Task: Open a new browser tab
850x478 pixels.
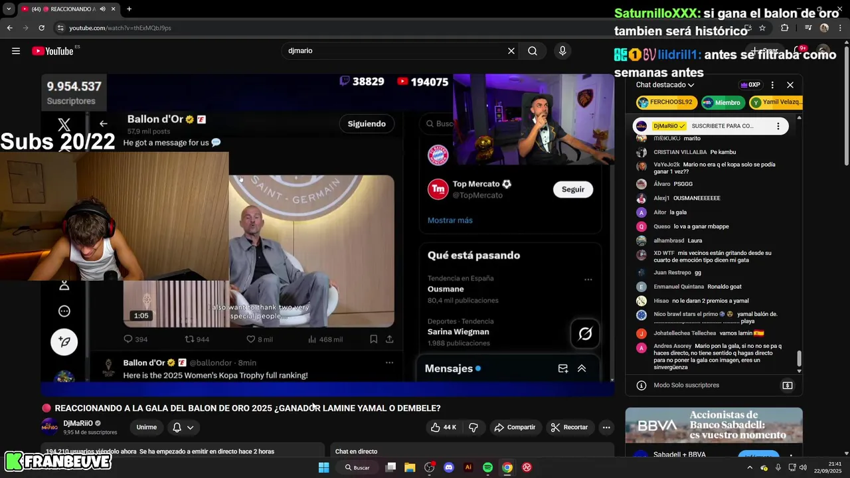Action: (x=129, y=9)
